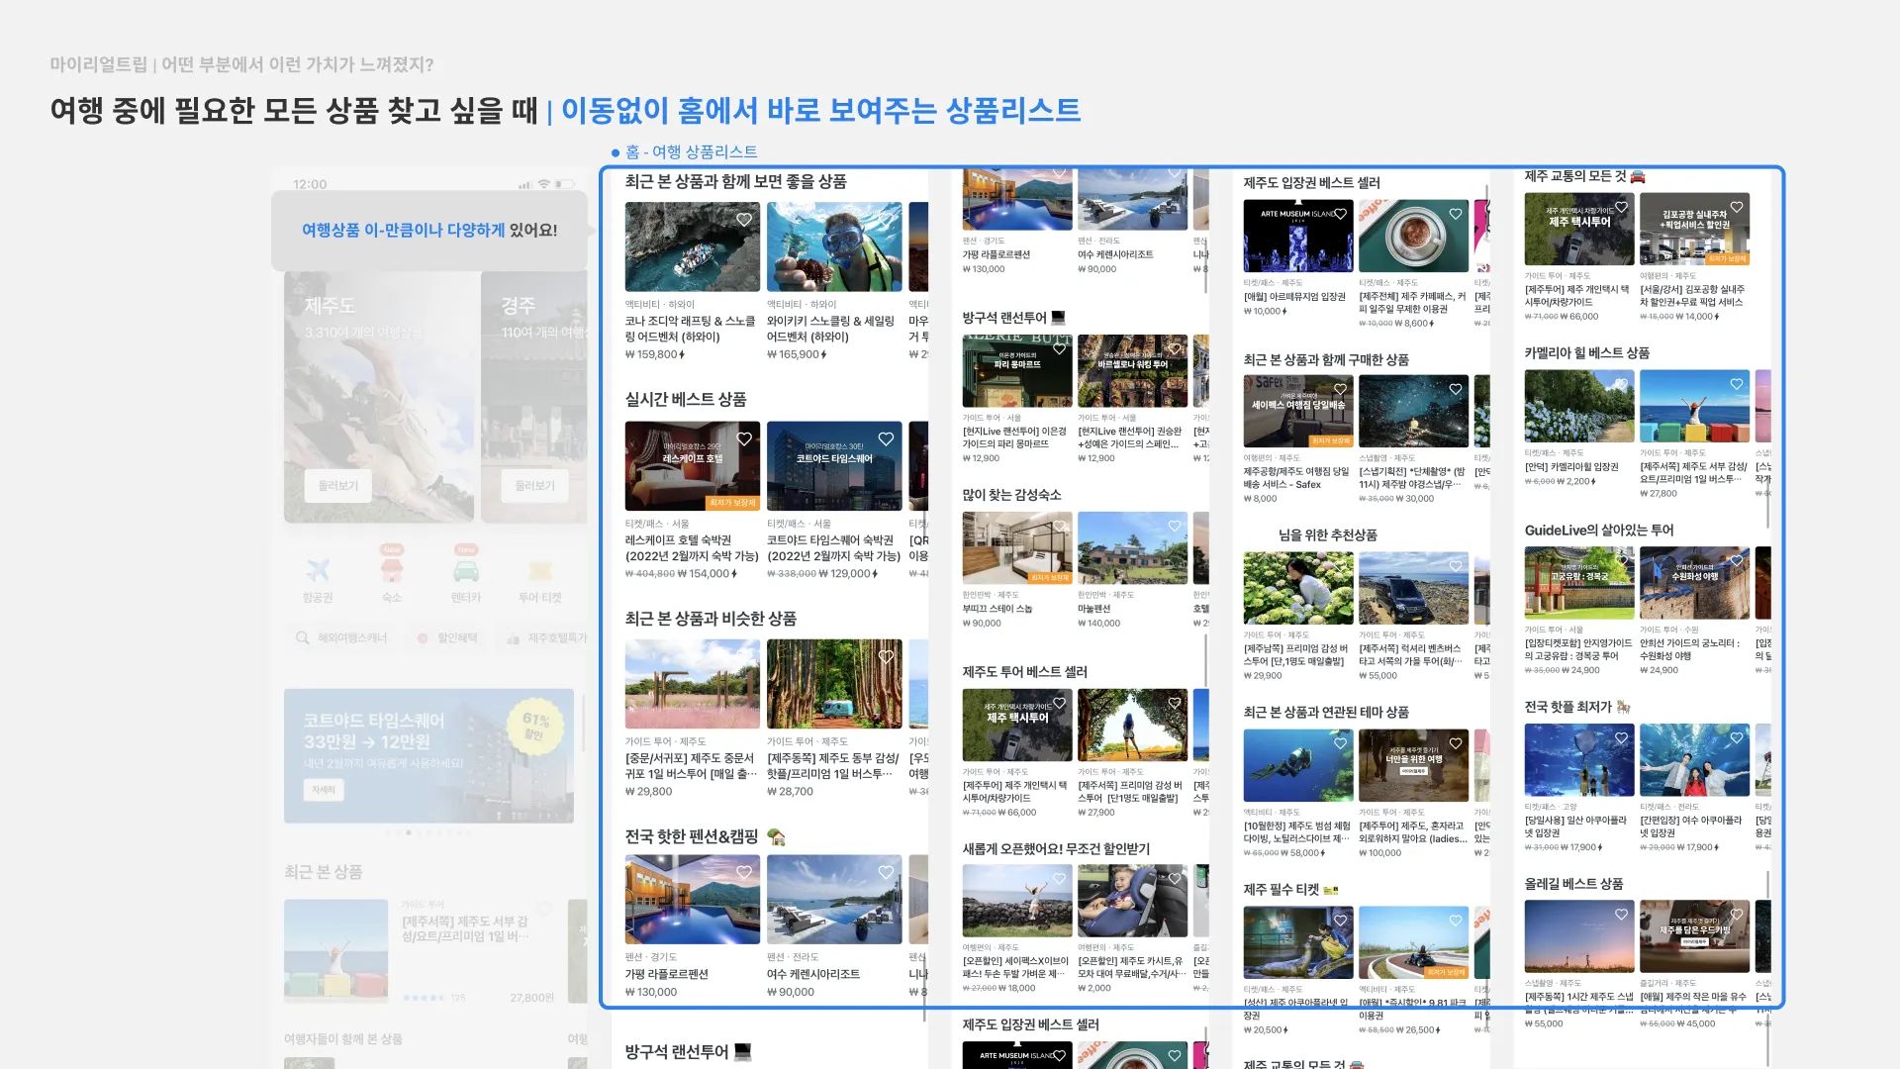1900x1069 pixels.
Task: Click the 제주호텔특가 building icon
Action: (x=513, y=638)
